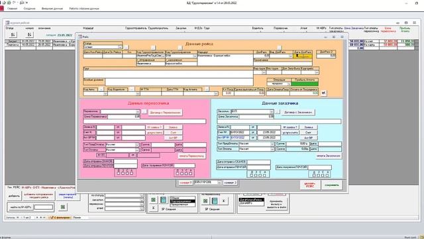Screen dimensions: 424x239
Task: Click customer 'Акт ВР' button
Action: (308, 137)
